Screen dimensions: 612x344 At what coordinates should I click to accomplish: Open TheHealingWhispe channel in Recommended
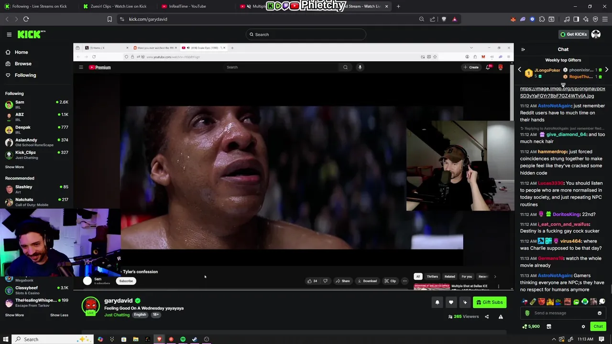coord(37,302)
